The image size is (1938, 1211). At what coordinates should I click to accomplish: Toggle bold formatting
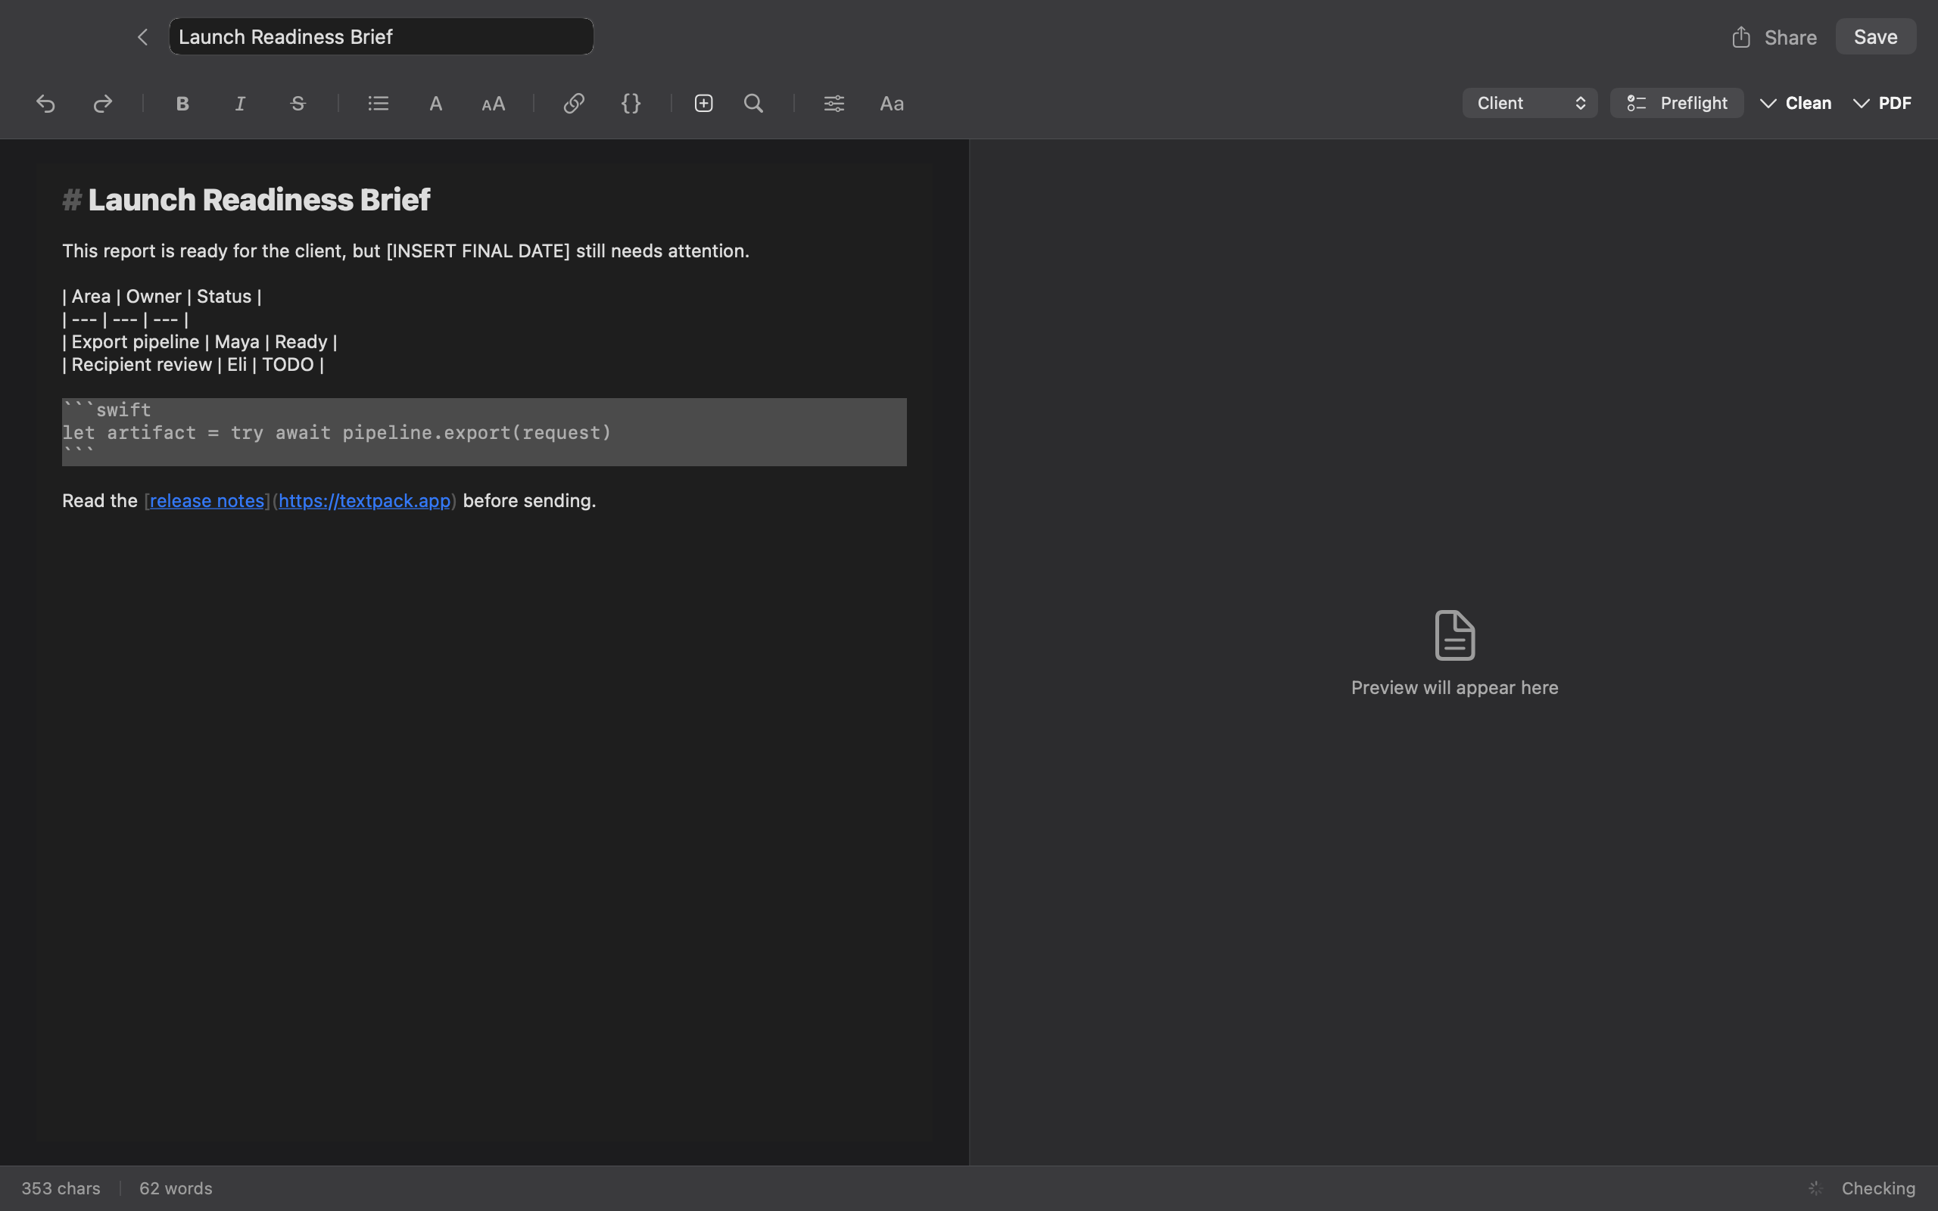click(182, 104)
